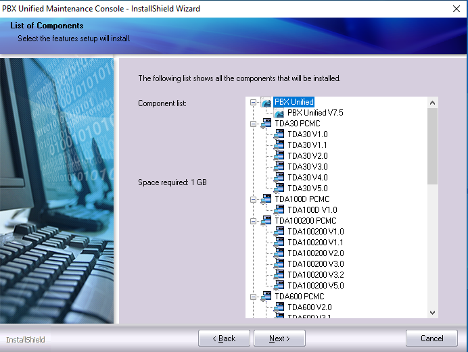Select the TDA100D PCMC label

[x=302, y=199]
